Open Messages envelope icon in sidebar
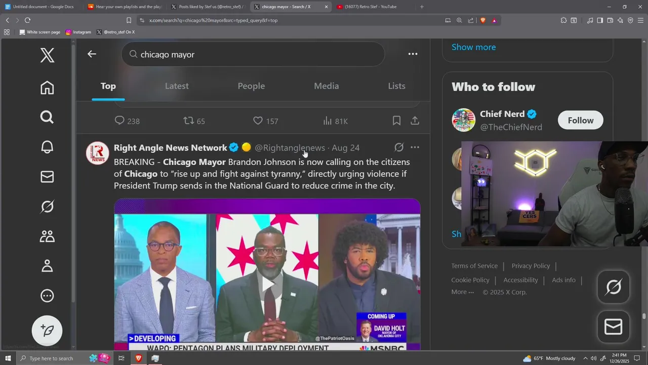Image resolution: width=648 pixels, height=365 pixels. (x=47, y=176)
